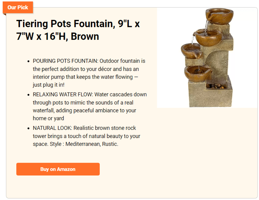Click the bullet marker before NATURAL LOOK
This screenshot has height=200, width=259.
28,129
